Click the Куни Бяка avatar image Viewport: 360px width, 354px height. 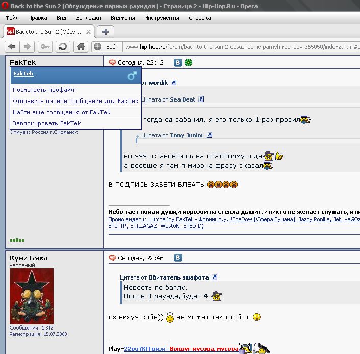[31, 296]
